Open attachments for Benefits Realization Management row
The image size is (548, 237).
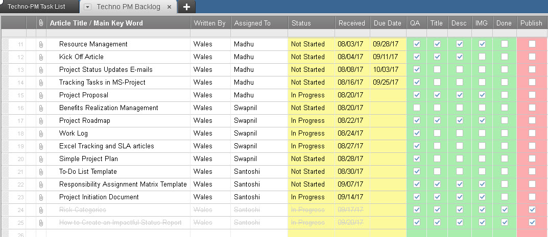point(41,108)
